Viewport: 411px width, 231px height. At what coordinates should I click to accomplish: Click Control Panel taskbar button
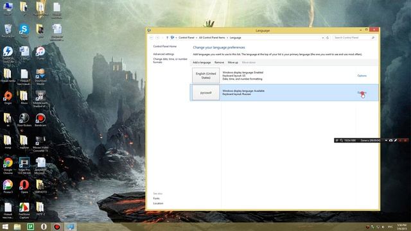[x=70, y=227]
